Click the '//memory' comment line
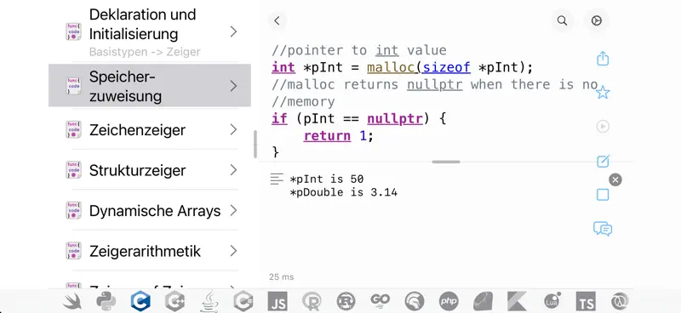Viewport: 681px width, 313px height. click(304, 102)
